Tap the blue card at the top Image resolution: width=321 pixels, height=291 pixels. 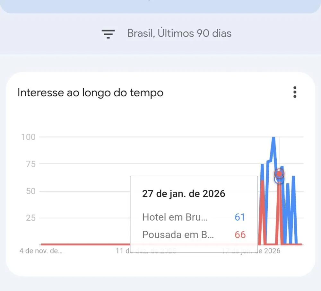(160, 6)
